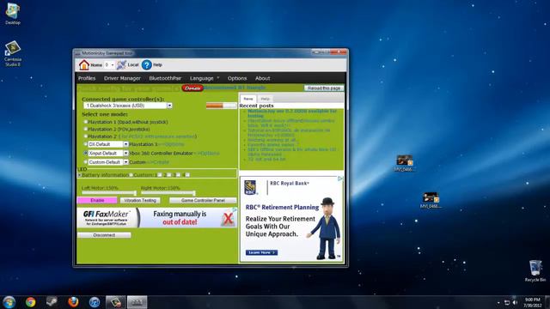The height and width of the screenshot is (309, 550).
Task: Click the RBC Royal Bank logo
Action: 250,187
